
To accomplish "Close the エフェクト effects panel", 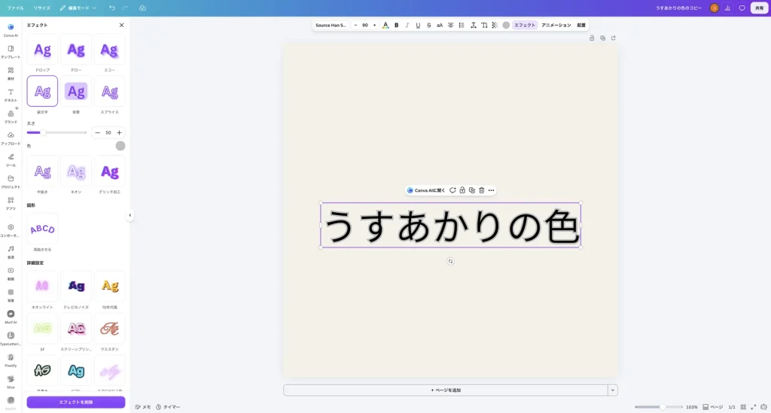I will (121, 25).
